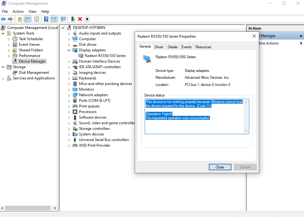Screen dimensions: 304x217
Task: Click the Back arrow toolbar icon
Action: point(3,19)
